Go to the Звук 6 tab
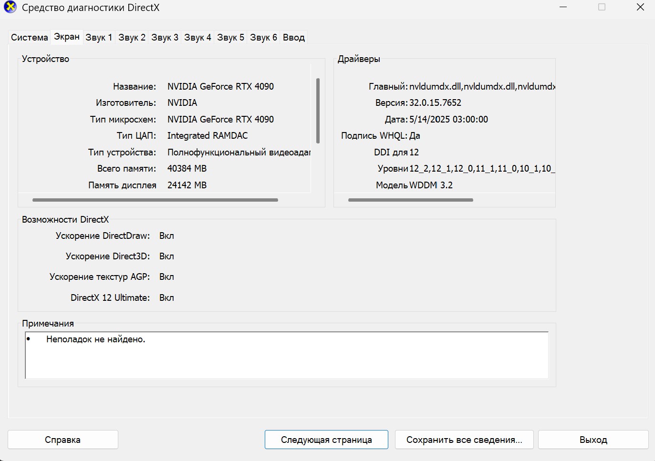Viewport: 655px width, 461px height. 263,37
